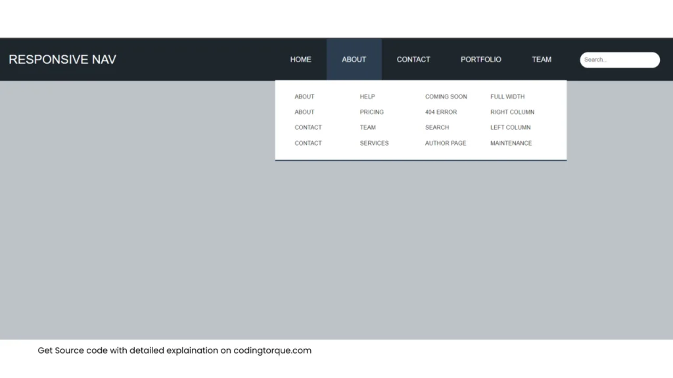Screen dimensions: 673x378
Task: Select the COMING SOON link
Action: pos(446,97)
